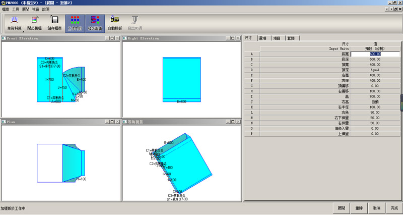Open the 工具 menu
Screen dimensions: 403x215
click(16, 9)
